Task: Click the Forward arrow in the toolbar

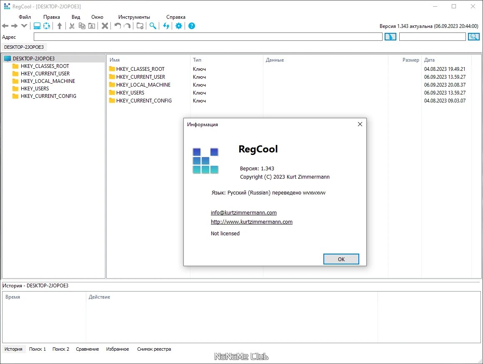Action: 15,26
